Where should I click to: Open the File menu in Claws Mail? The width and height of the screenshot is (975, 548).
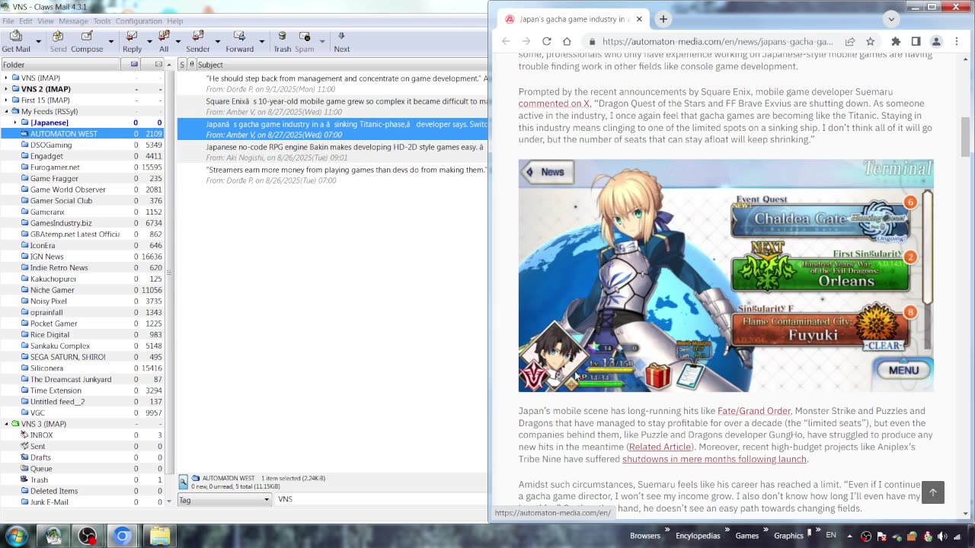pos(8,21)
